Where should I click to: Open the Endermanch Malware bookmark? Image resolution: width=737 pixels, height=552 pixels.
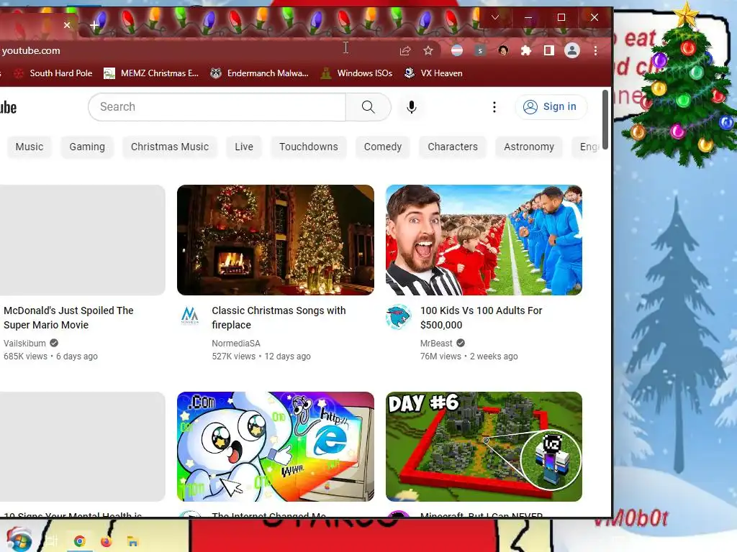pos(259,73)
